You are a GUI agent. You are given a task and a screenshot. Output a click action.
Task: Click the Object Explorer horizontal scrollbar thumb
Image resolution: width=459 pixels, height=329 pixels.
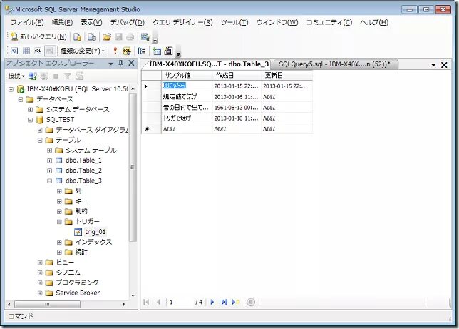click(47, 304)
